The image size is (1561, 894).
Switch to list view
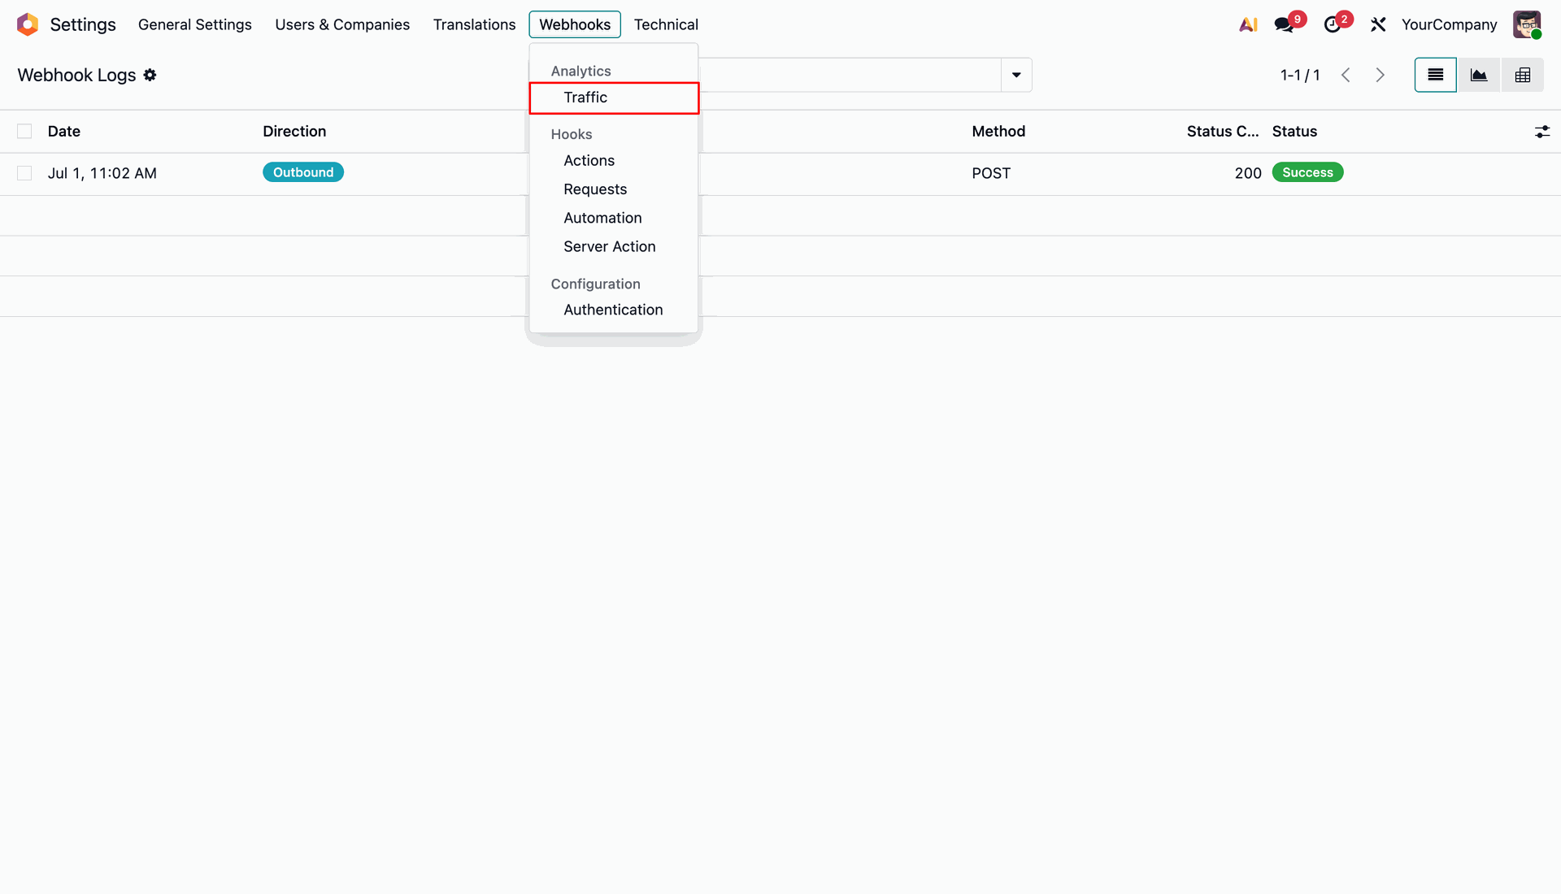click(x=1435, y=75)
